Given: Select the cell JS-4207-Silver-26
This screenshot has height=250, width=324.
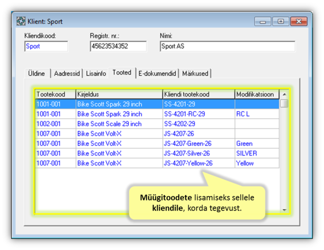Looking at the screenshot, I should click(x=199, y=153).
